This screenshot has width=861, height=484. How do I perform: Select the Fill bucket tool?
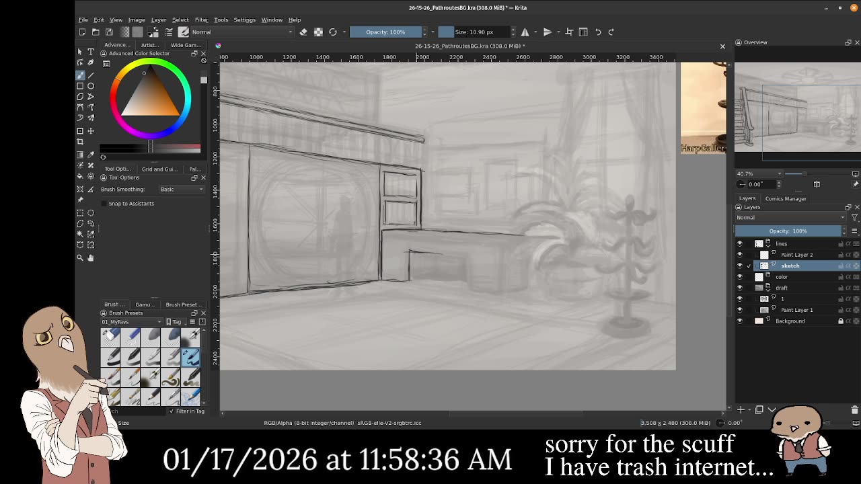click(80, 176)
